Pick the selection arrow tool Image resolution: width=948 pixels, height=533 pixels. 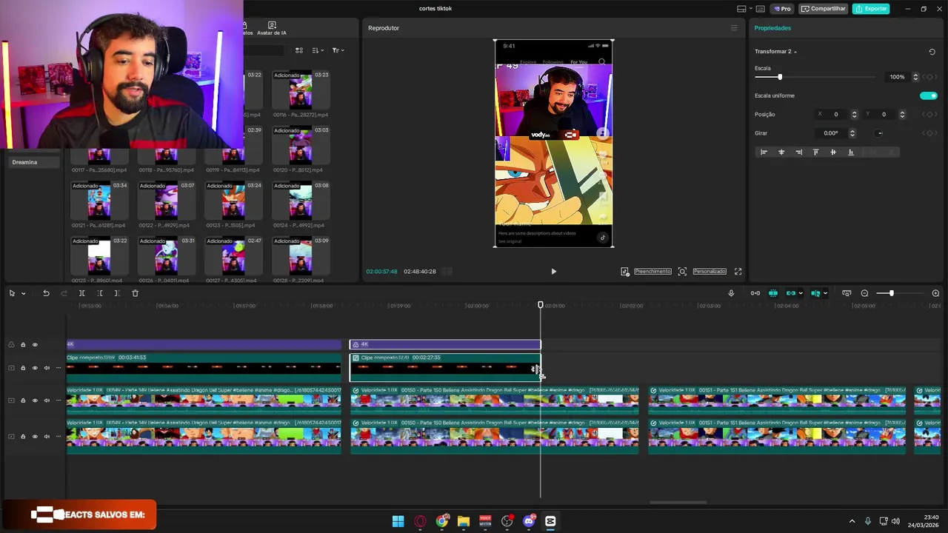click(12, 293)
